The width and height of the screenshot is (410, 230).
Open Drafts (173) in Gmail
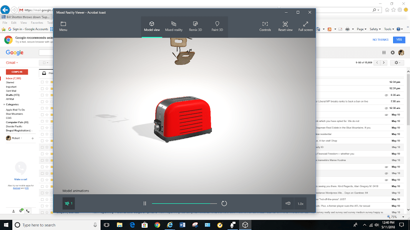[x=13, y=95]
